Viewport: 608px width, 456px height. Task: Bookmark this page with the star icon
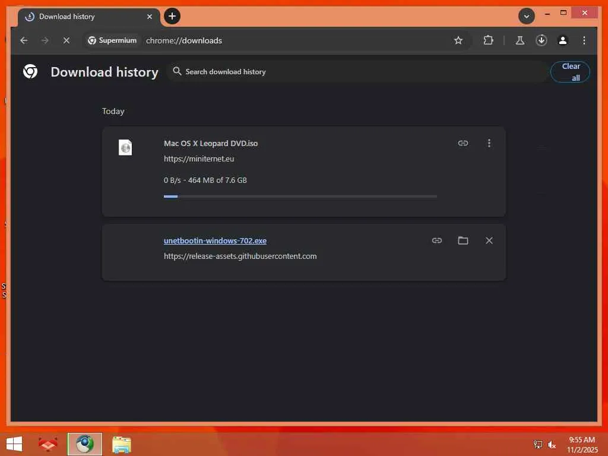coord(458,40)
